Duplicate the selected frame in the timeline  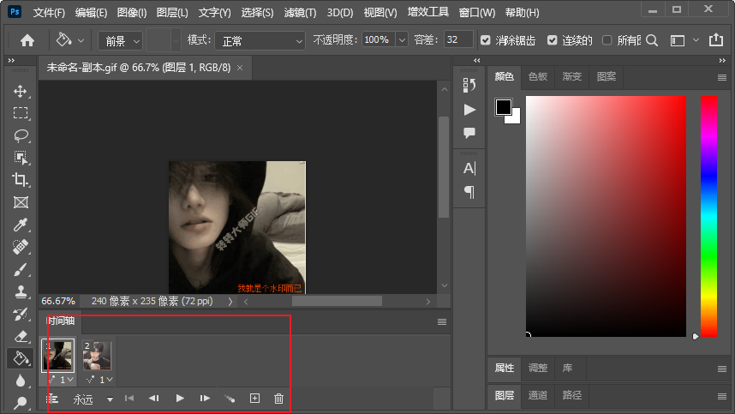(x=254, y=399)
